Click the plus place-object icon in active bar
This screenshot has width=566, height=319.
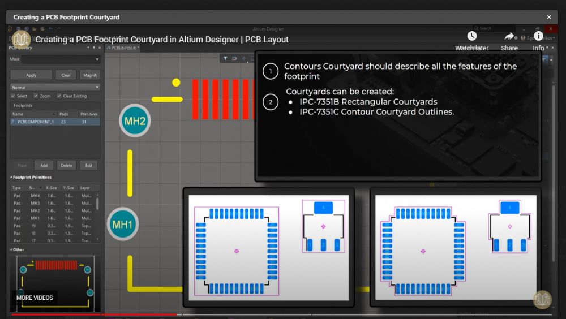tap(244, 58)
